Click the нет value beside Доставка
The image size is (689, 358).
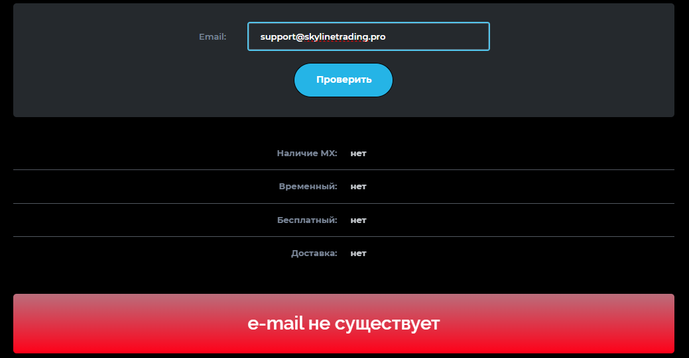358,253
